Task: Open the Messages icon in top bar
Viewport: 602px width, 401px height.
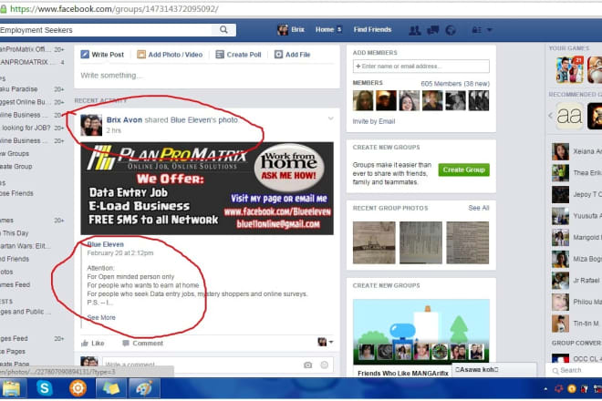Action: tap(432, 30)
